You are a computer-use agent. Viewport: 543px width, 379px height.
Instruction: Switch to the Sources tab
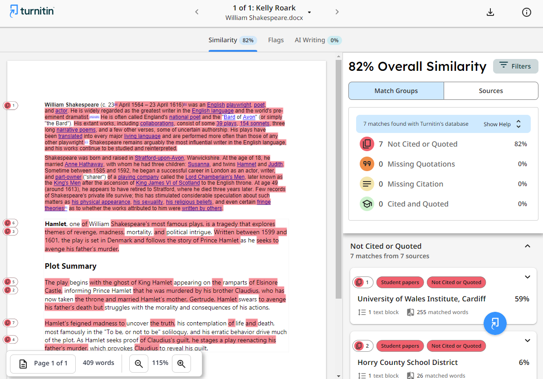490,90
